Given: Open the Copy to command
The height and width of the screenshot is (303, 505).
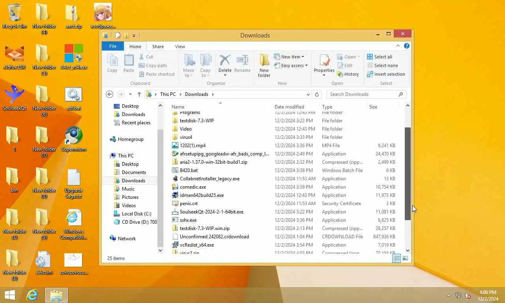Looking at the screenshot, I should (x=205, y=66).
